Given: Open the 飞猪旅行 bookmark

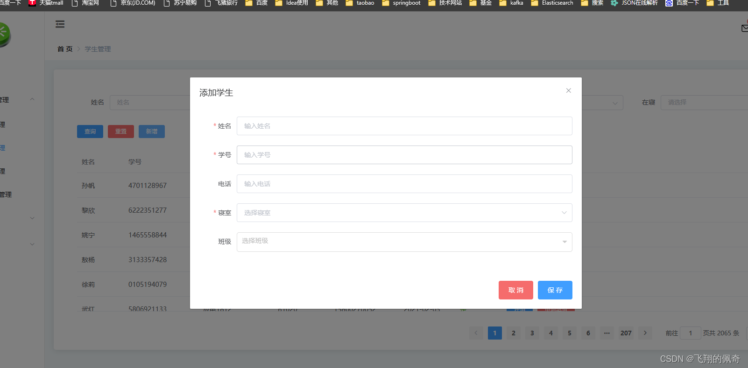Looking at the screenshot, I should click(221, 3).
